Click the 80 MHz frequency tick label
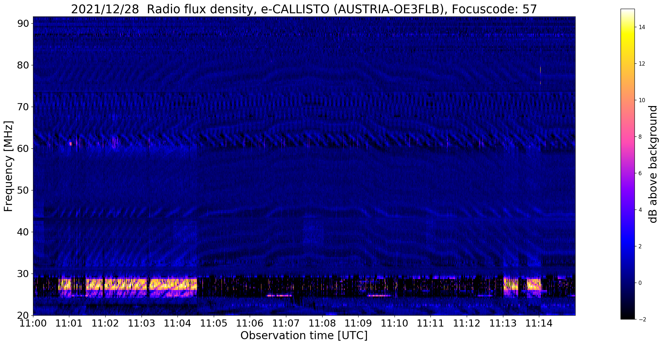 point(23,65)
